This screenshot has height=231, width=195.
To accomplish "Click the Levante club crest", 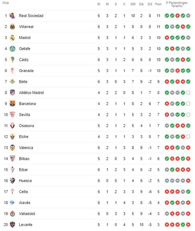I will click(12, 225).
